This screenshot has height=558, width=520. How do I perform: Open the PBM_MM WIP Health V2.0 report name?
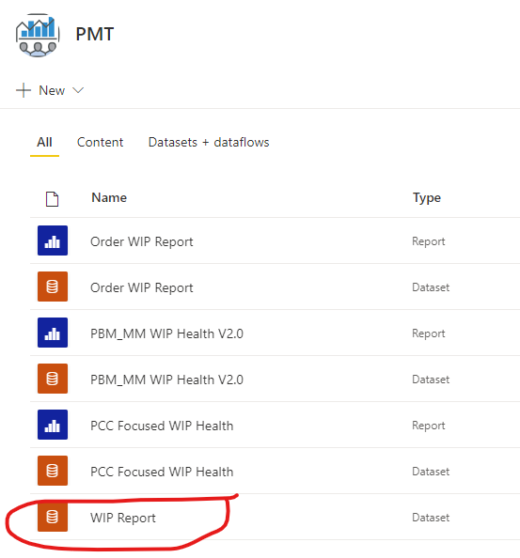pyautogui.click(x=166, y=333)
